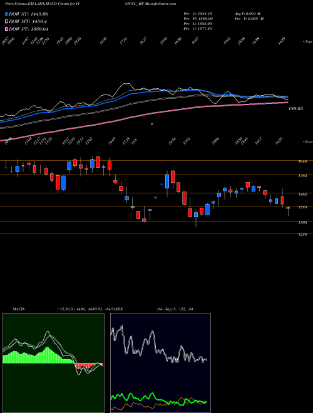Click the 180.05 value beside EMA lines
The image size is (313, 413).
[x=295, y=108]
